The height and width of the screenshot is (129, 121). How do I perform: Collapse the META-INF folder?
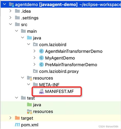(29, 84)
